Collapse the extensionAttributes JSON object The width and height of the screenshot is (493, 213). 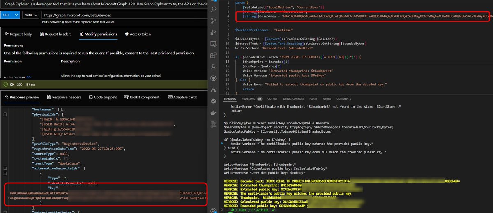(5, 212)
